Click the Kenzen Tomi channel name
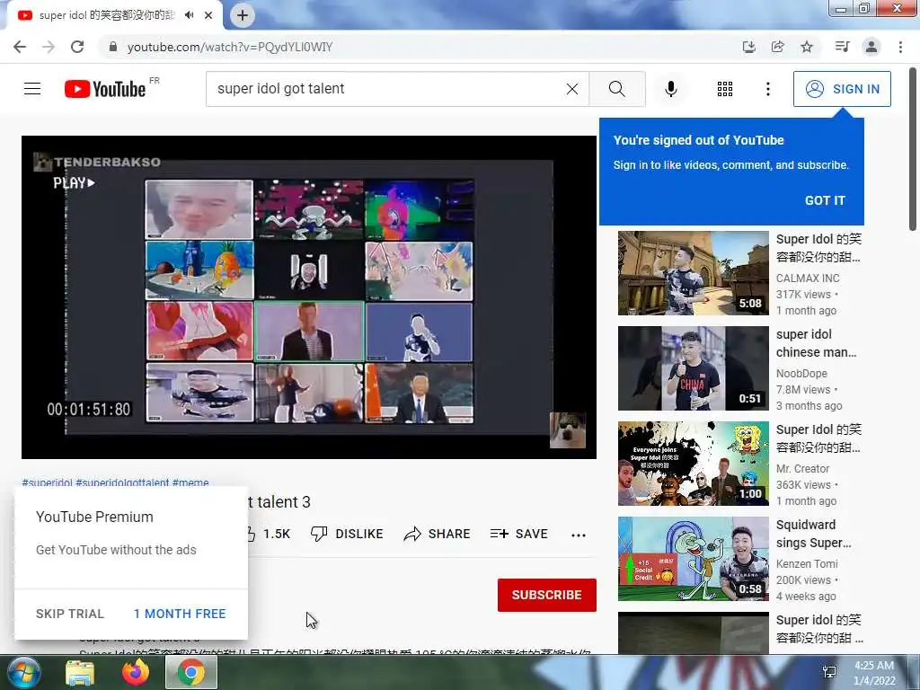The image size is (920, 690). [x=807, y=563]
